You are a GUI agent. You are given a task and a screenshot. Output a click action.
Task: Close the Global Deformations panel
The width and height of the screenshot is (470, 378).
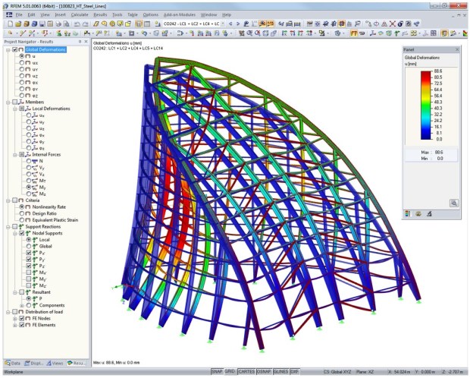tap(456, 49)
